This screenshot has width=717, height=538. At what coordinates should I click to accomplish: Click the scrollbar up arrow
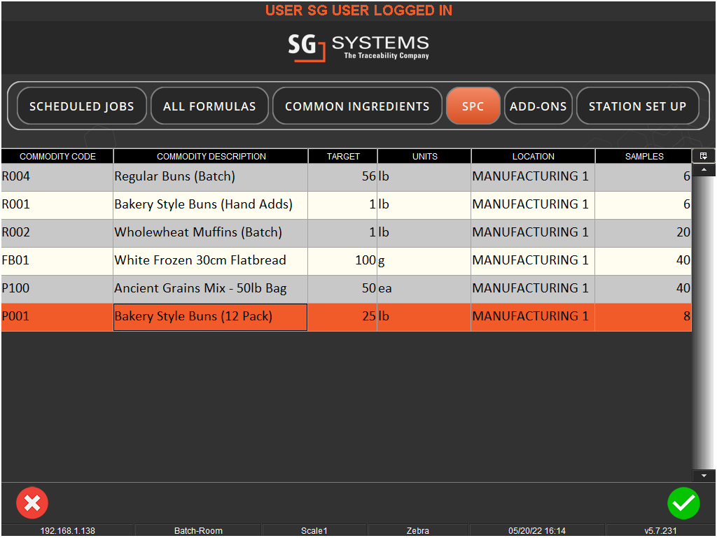click(x=703, y=170)
